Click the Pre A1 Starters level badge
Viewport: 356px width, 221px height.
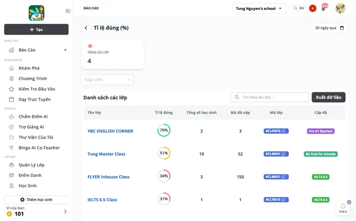pyautogui.click(x=320, y=131)
